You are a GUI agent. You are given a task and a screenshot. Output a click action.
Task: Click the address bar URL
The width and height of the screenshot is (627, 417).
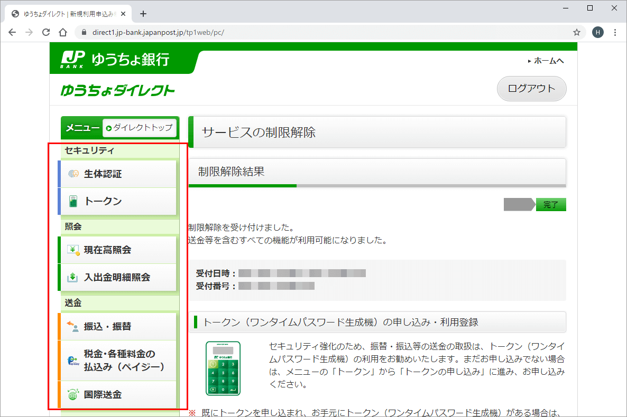pyautogui.click(x=159, y=32)
